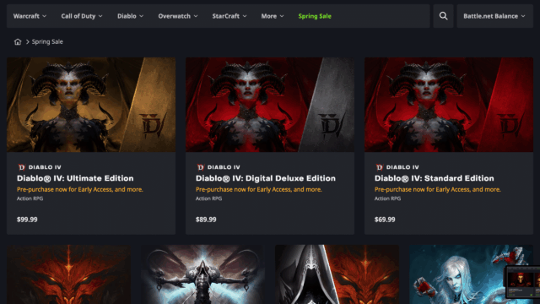Screen dimensions: 540x304
Task: Click Action RPG label on Standard Edition card
Action: [x=387, y=198]
